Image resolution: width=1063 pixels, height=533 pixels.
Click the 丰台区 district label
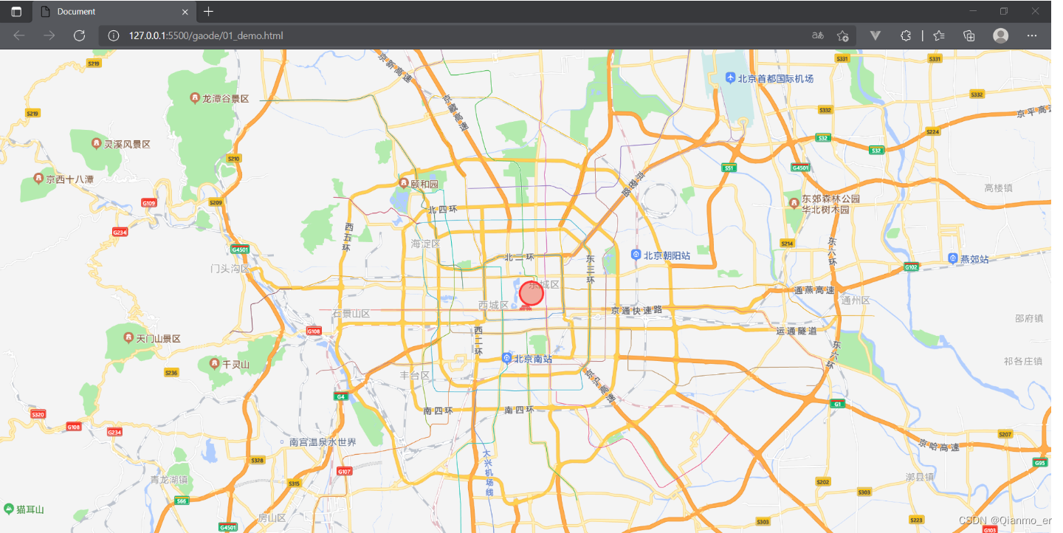coord(415,376)
